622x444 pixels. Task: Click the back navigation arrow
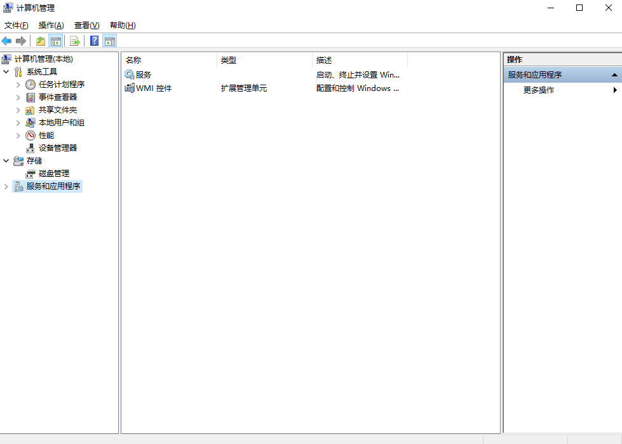6,40
